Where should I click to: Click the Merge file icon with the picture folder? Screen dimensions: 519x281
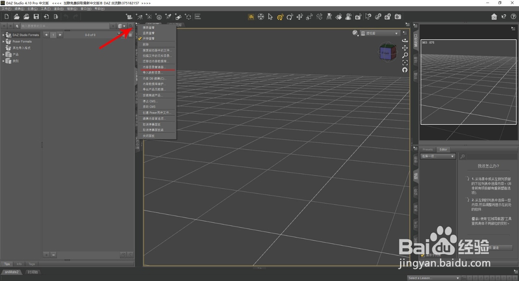(x=26, y=17)
